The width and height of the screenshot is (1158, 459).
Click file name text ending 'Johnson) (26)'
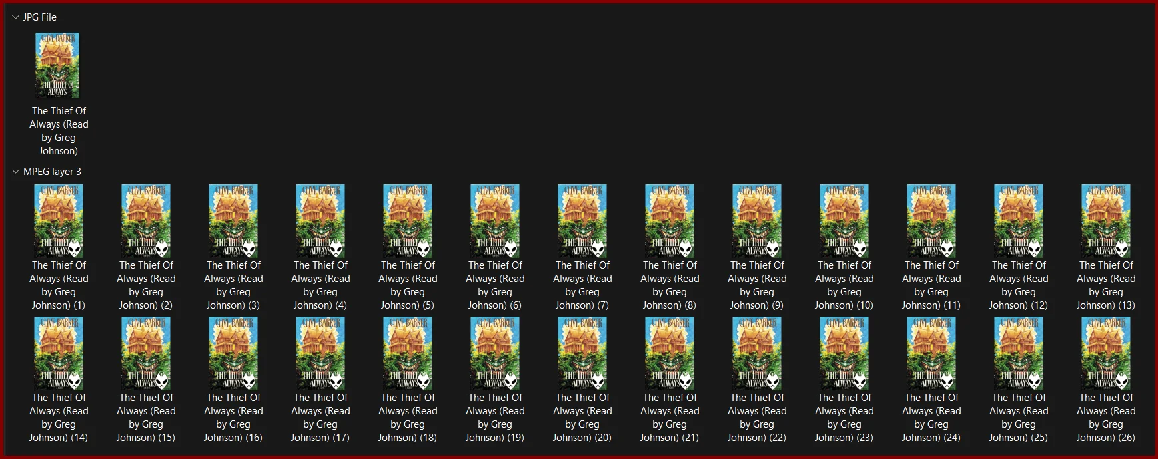pos(1106,418)
